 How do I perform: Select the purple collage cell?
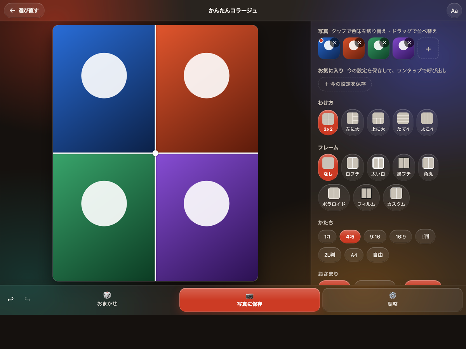click(207, 218)
